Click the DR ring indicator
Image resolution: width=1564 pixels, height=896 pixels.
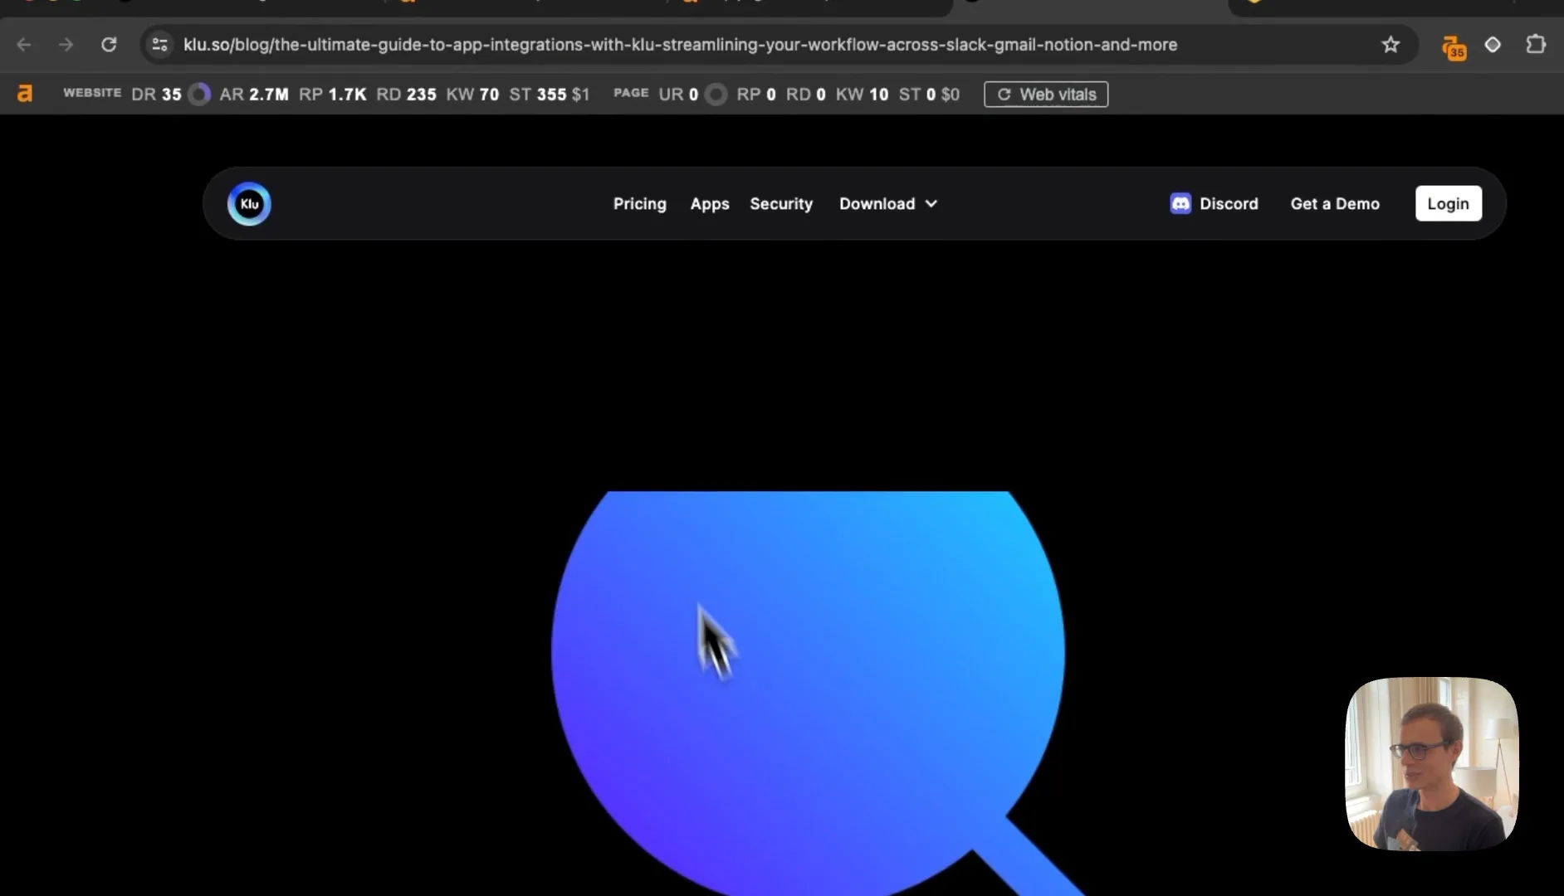[x=199, y=95]
